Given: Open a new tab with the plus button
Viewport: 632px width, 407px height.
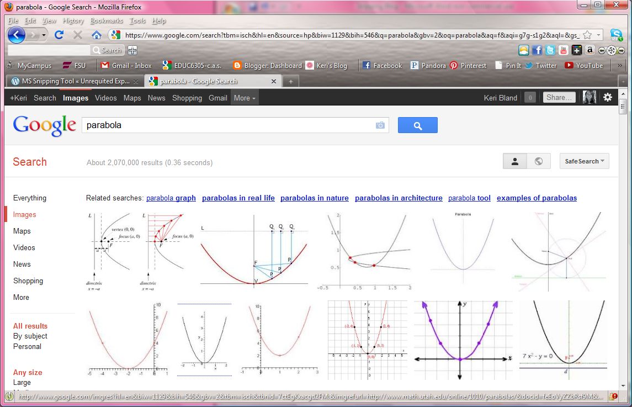Looking at the screenshot, I should (290, 82).
